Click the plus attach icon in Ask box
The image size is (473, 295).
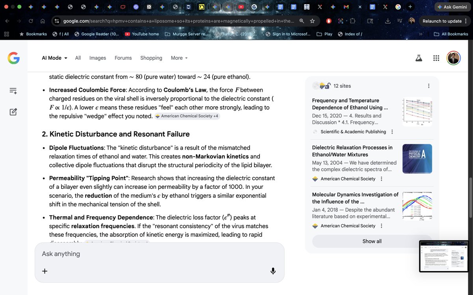[45, 271]
